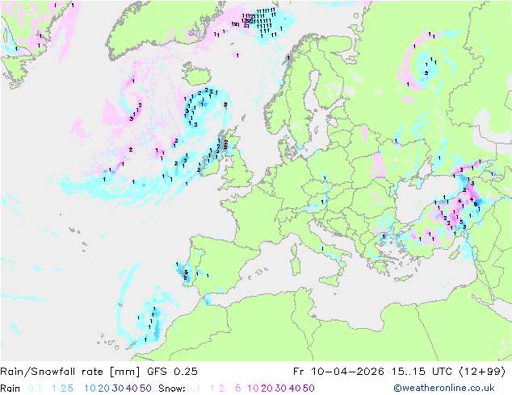Screen dimensions: 512x395
Task: Select the "(12+99)" forecast offset text
Action: pos(482,372)
